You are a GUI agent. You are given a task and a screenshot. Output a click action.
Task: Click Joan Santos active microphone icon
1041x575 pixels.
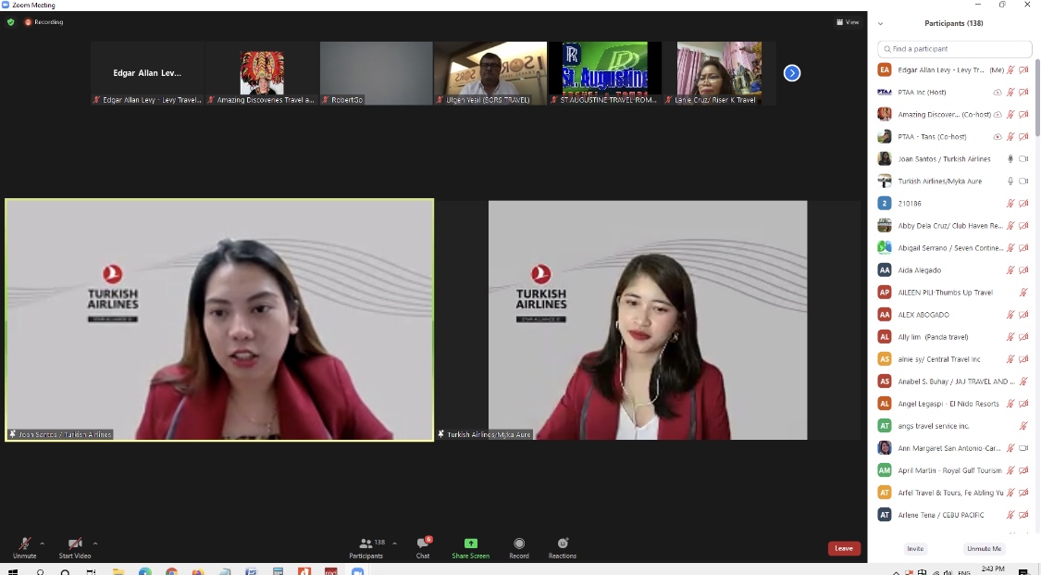1010,158
